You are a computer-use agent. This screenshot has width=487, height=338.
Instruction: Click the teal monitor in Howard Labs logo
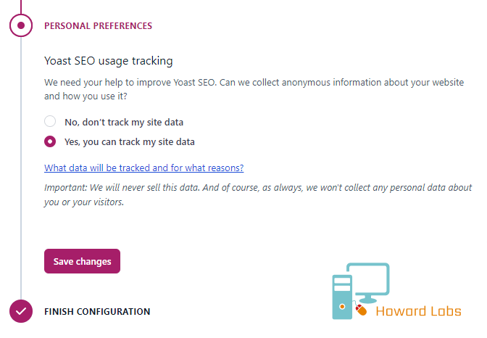(x=368, y=282)
